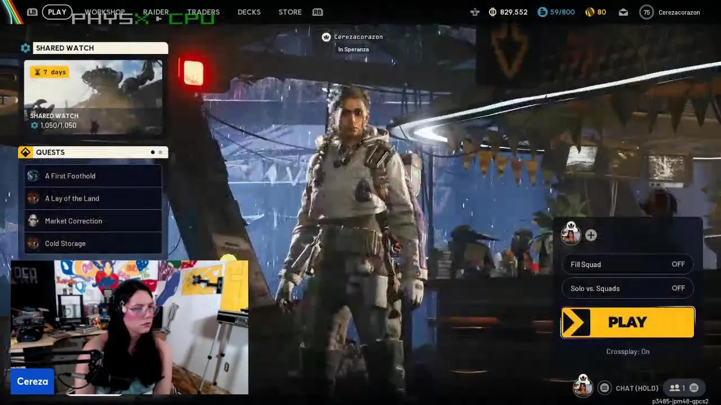Image resolution: width=721 pixels, height=405 pixels.
Task: Click the streamer webcam overlay
Action: coord(130,327)
